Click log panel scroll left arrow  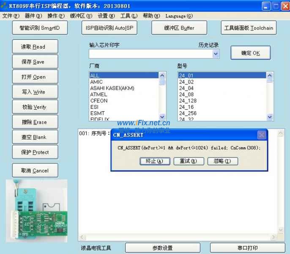[x=82, y=237]
